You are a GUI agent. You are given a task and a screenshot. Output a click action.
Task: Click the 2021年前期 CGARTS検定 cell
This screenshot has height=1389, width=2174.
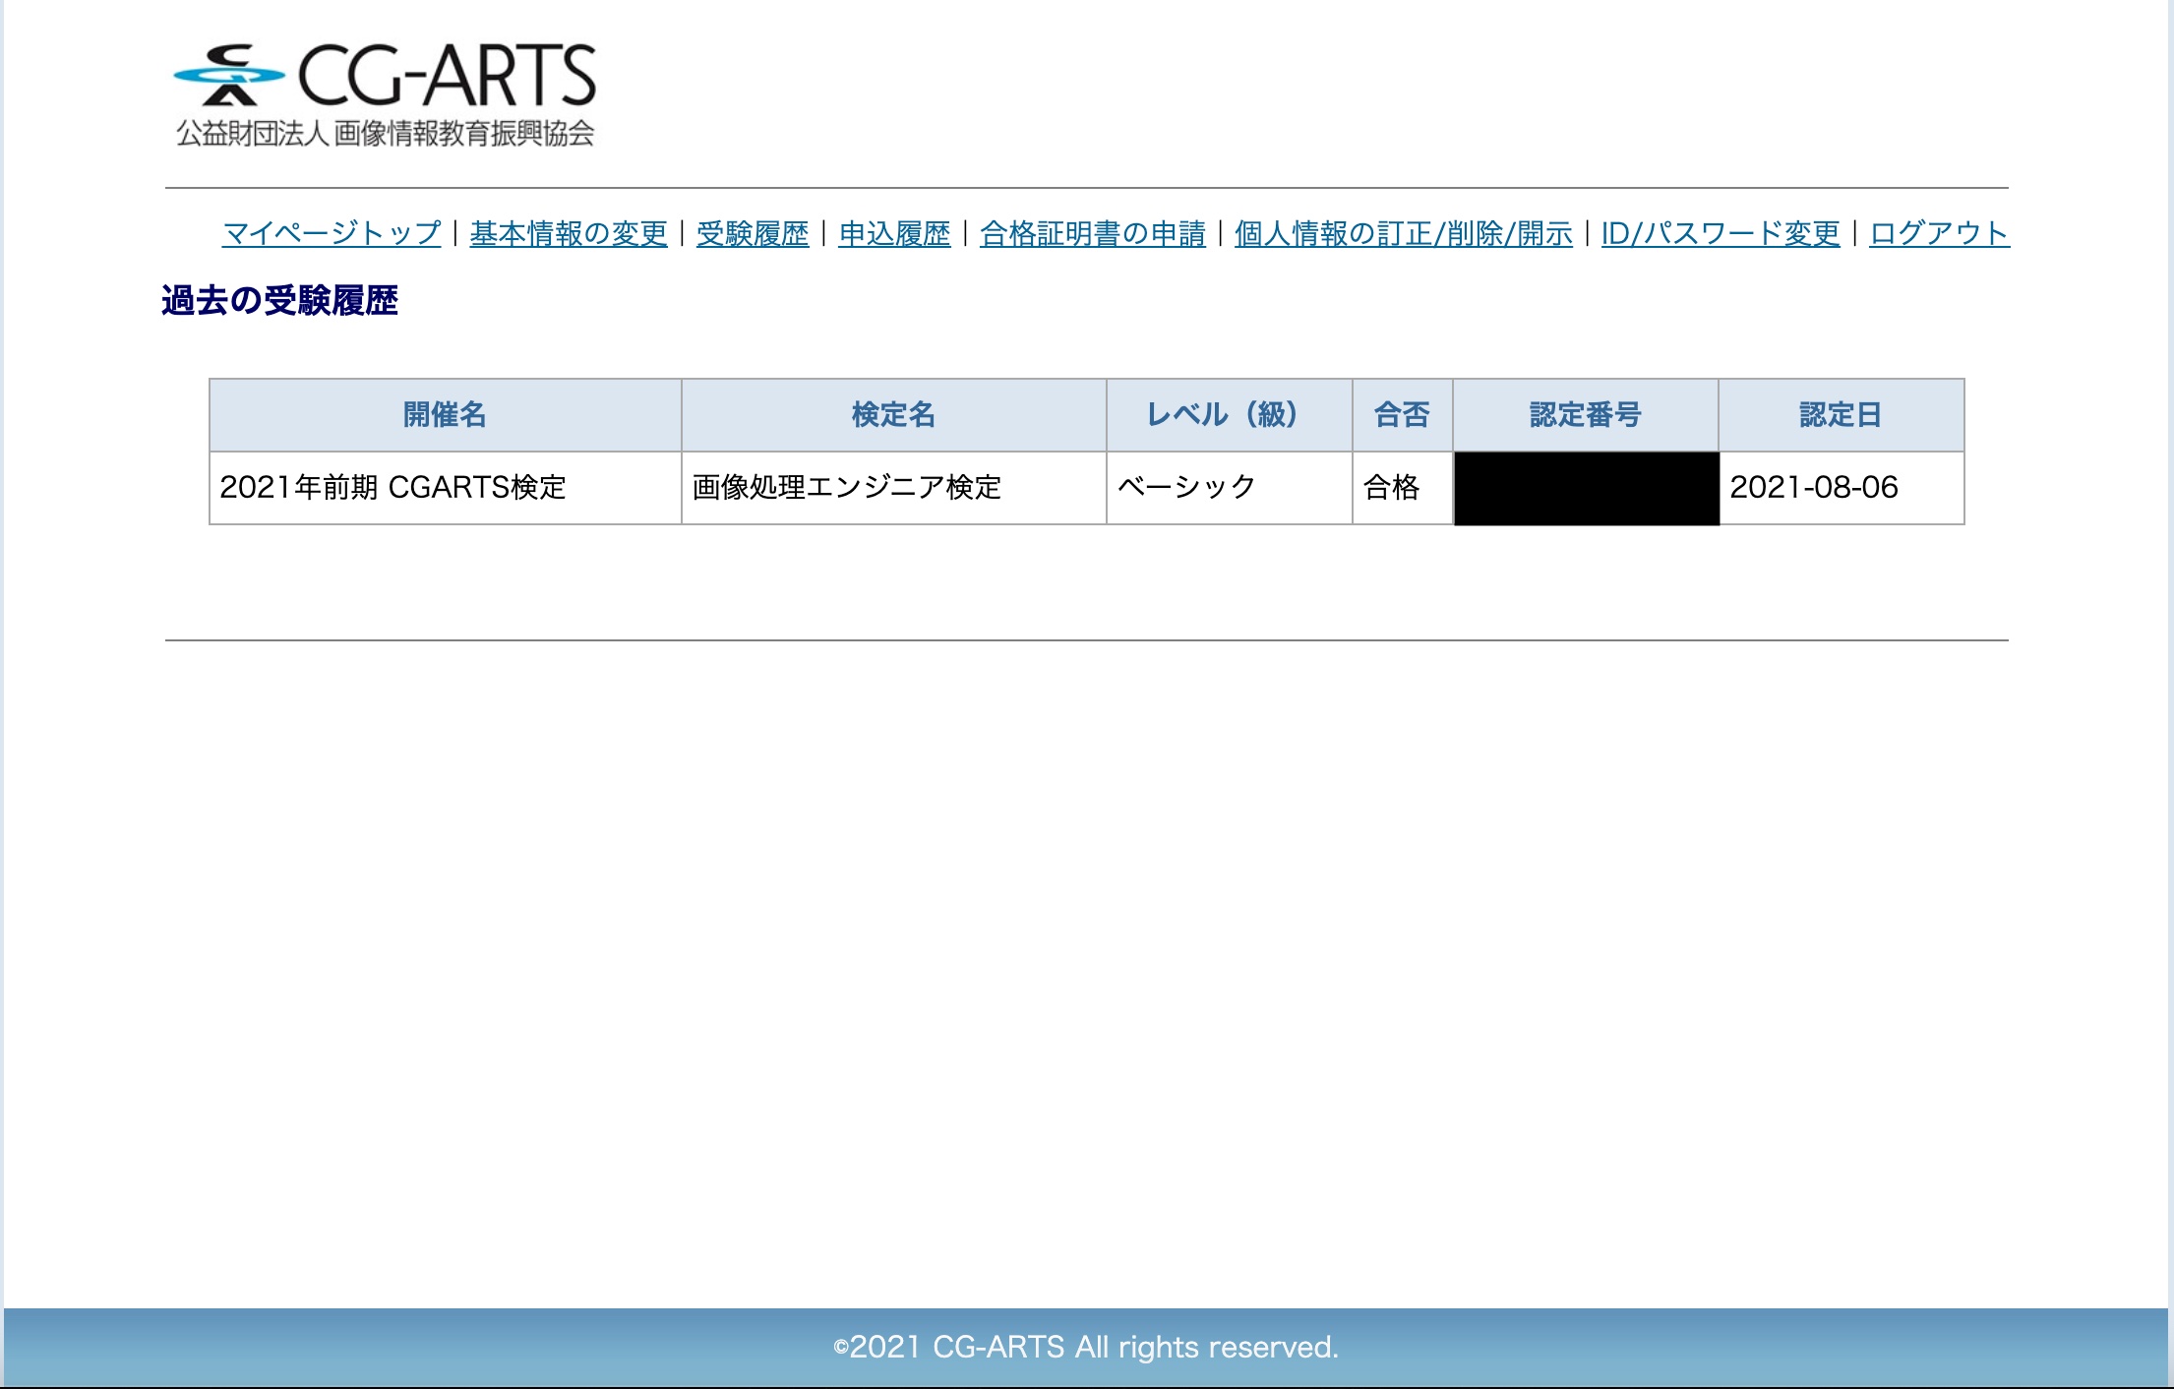393,488
